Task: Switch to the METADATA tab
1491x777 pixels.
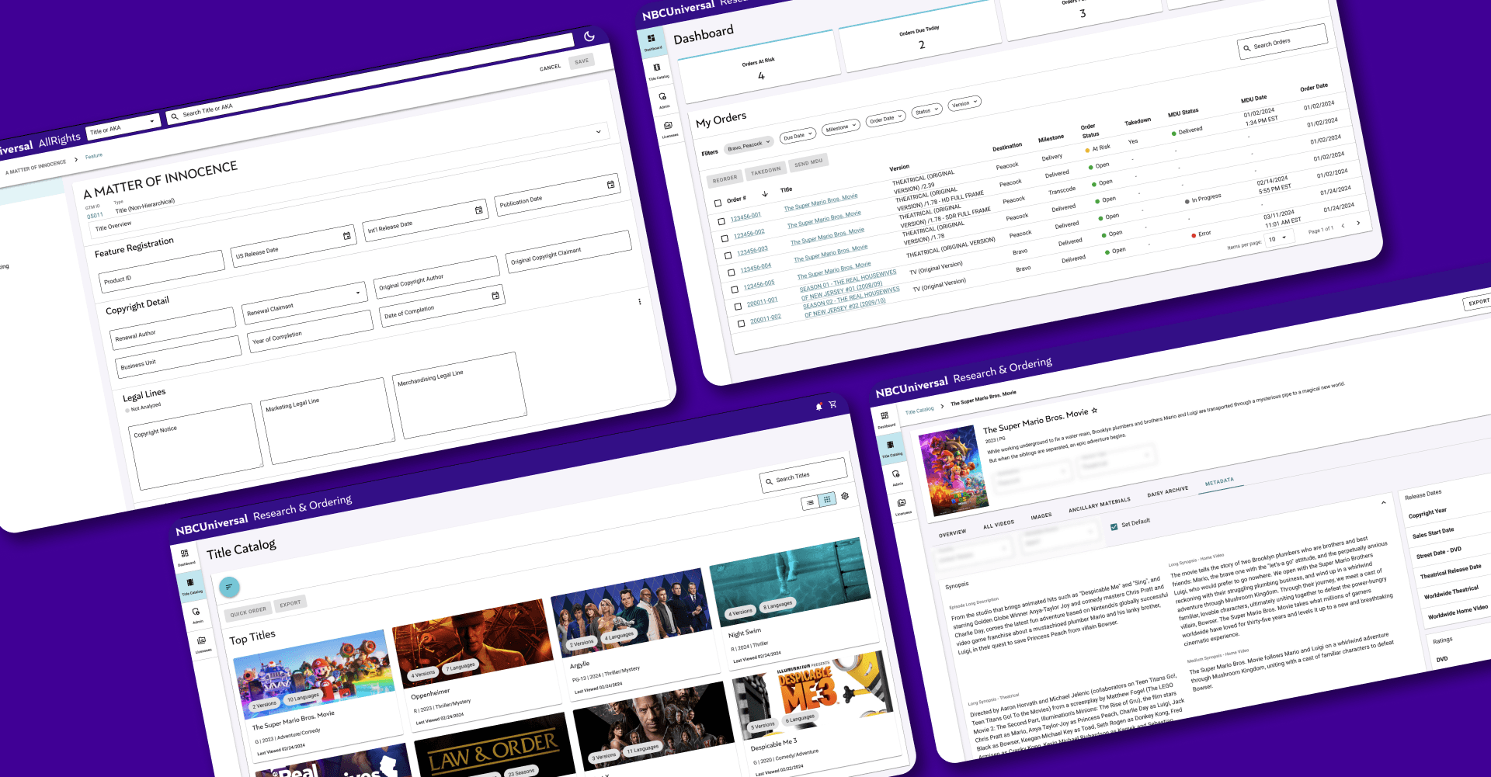Action: [1219, 482]
